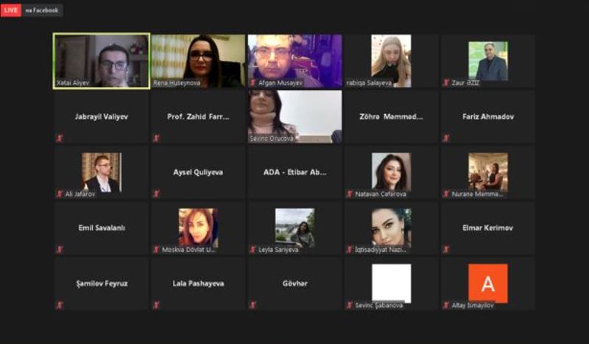
Task: Click Natavan Cəfərova's profile picture
Action: point(391,172)
